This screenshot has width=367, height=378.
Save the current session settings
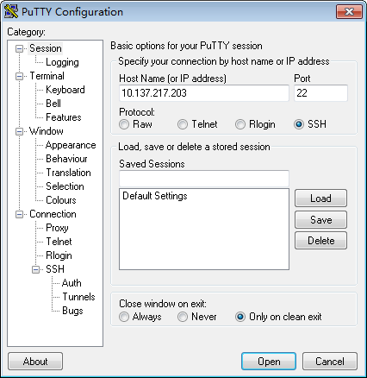coord(320,220)
